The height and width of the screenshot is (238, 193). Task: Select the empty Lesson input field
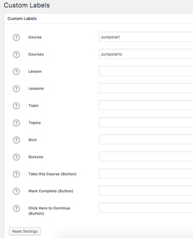tap(146, 71)
